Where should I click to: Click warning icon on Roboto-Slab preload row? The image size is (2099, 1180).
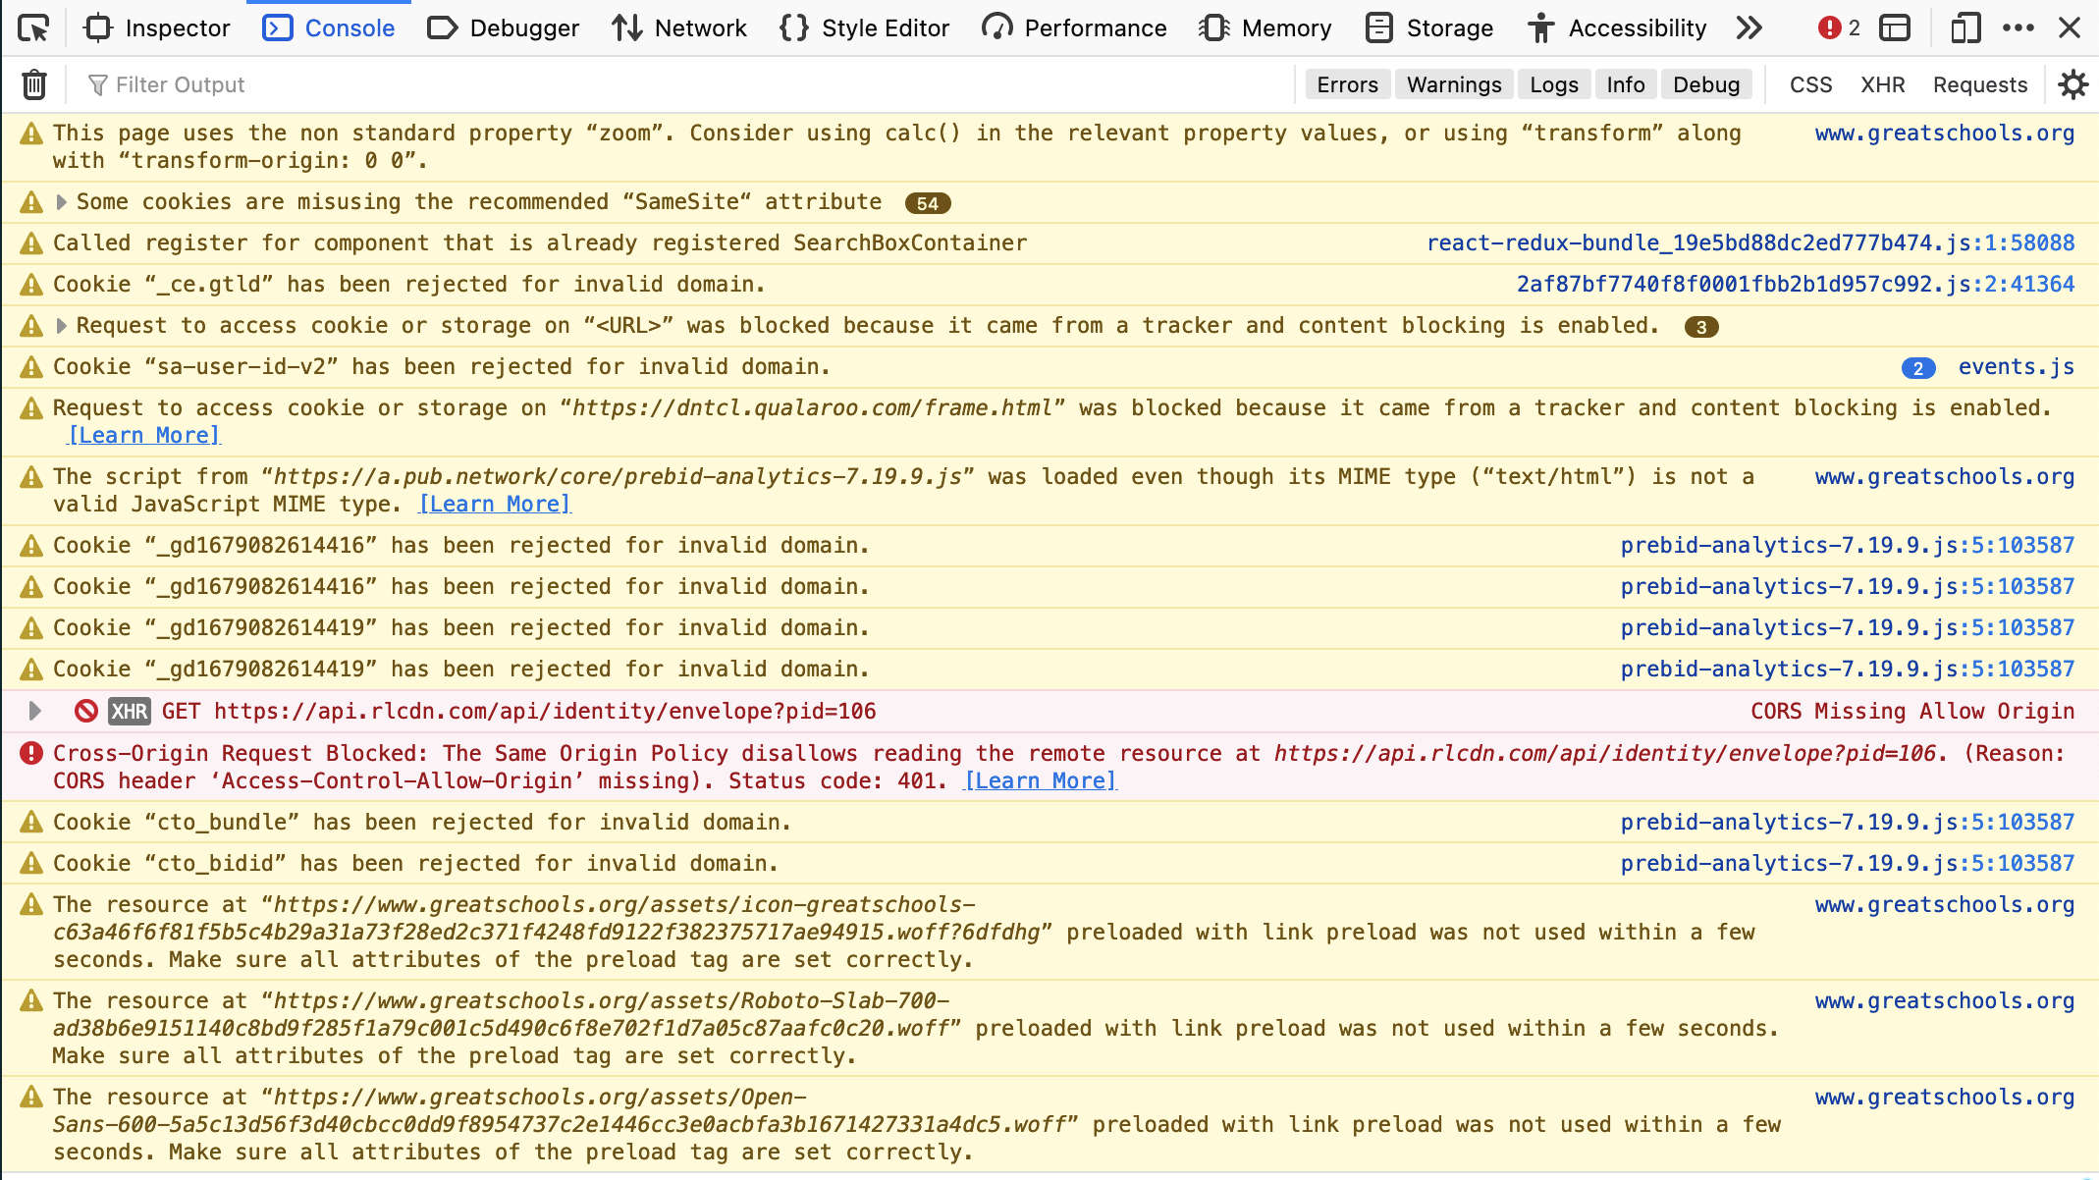[31, 1000]
